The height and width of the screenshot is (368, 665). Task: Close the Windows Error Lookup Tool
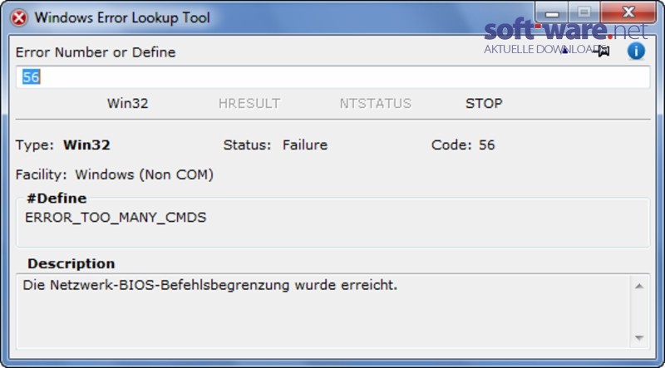tap(628, 12)
